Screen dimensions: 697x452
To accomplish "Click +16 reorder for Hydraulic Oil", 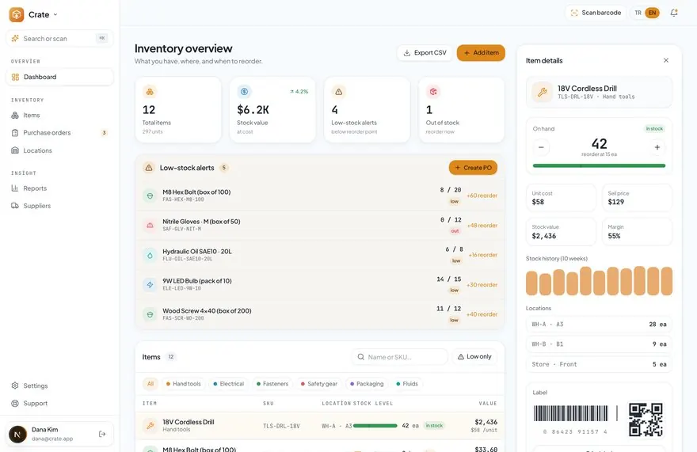I will coord(482,255).
